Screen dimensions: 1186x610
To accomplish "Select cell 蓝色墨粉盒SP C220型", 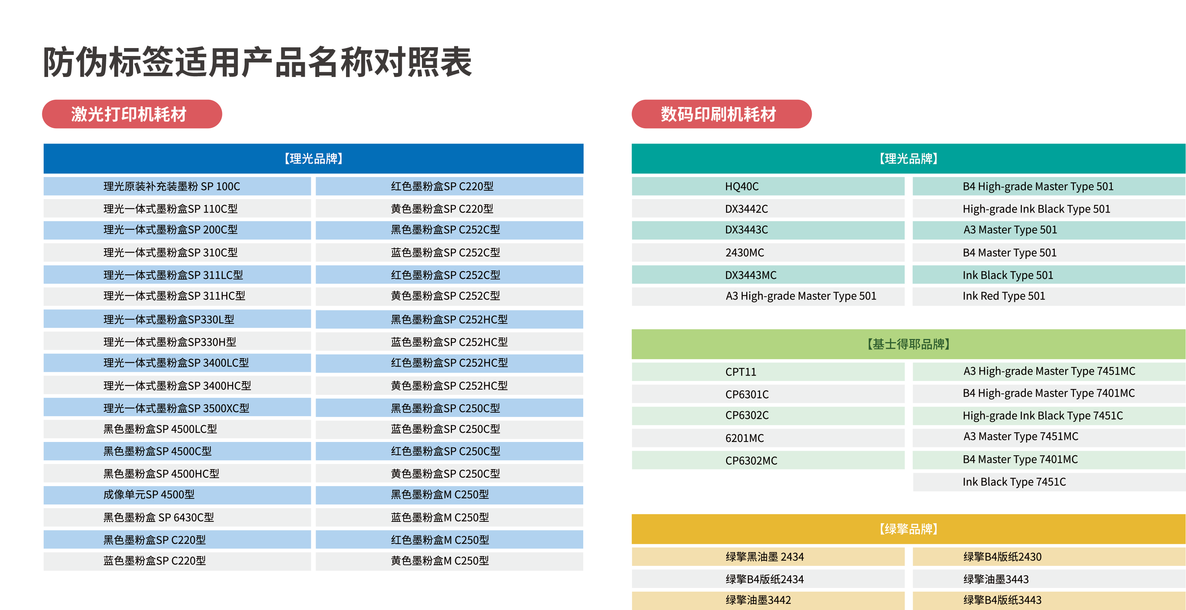I will (x=177, y=561).
